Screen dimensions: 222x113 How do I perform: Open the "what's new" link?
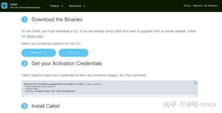click(x=35, y=36)
